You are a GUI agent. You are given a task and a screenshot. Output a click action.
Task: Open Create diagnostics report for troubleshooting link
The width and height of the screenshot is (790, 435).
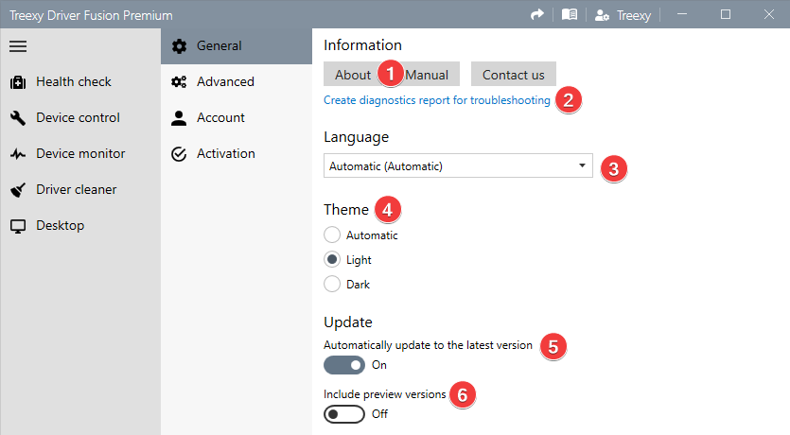point(437,100)
